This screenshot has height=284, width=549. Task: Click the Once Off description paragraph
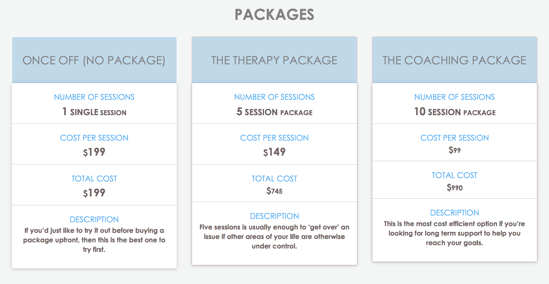click(x=94, y=240)
